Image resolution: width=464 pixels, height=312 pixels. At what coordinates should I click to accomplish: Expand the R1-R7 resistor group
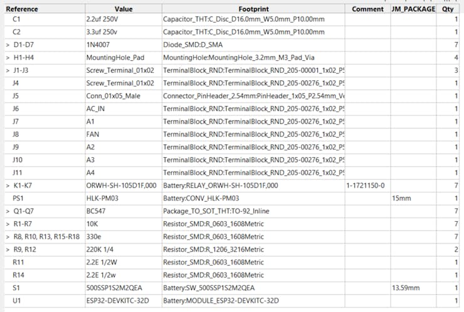tap(7, 224)
